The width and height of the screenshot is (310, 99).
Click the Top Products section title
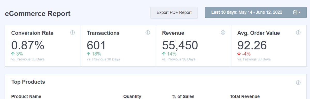(28, 82)
